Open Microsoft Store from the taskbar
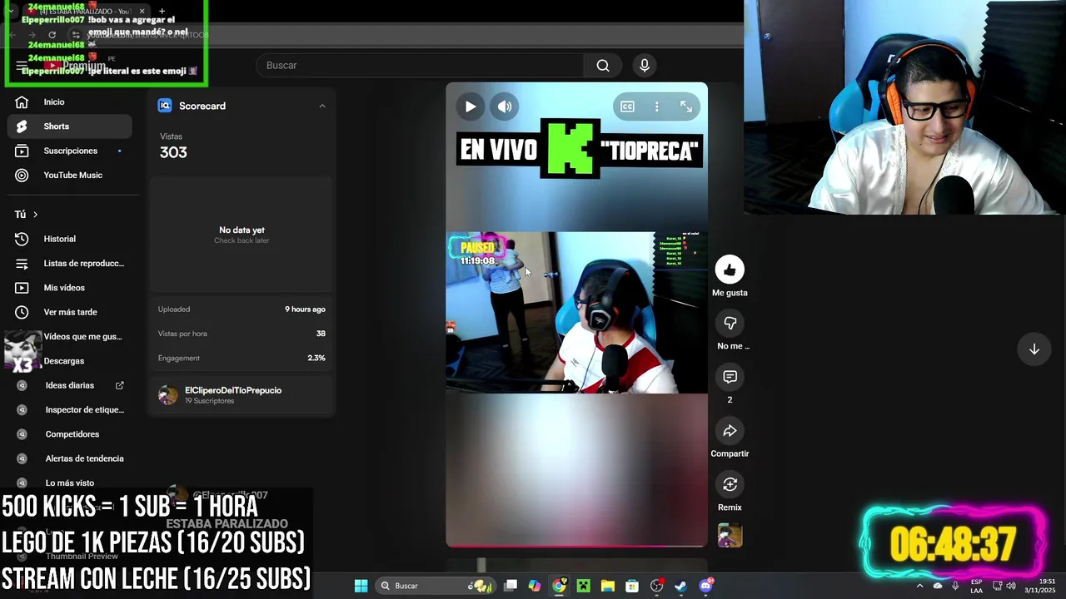 (x=632, y=586)
